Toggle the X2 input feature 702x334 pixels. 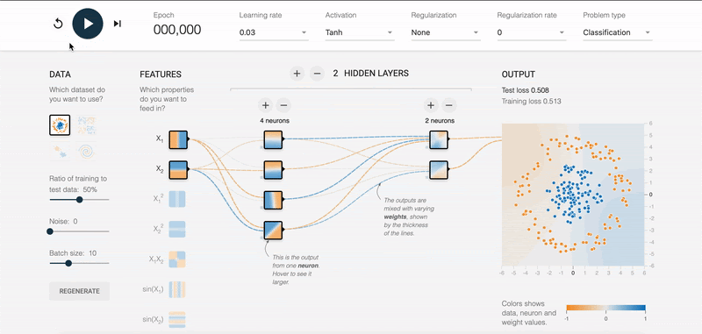pyautogui.click(x=178, y=169)
